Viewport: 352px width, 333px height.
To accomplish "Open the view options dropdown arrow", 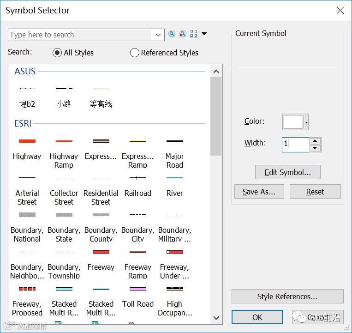I will 204,34.
